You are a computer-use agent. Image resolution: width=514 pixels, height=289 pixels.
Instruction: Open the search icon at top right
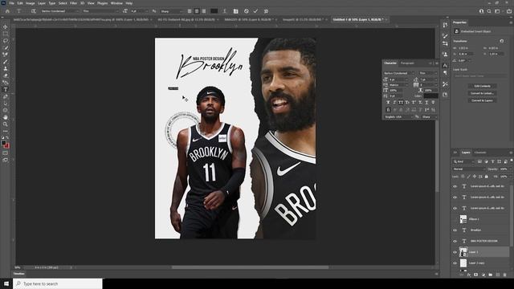[489, 11]
